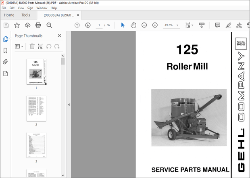Open the zoom level dropdown arrow
250x178 pixels.
[x=177, y=25]
